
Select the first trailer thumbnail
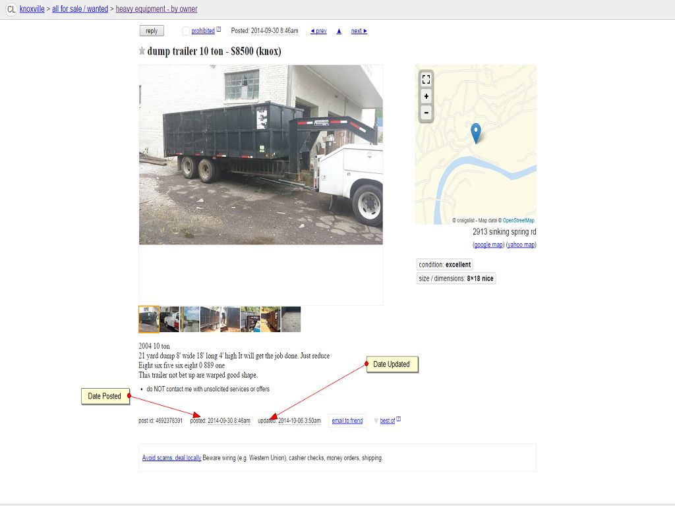(x=149, y=320)
